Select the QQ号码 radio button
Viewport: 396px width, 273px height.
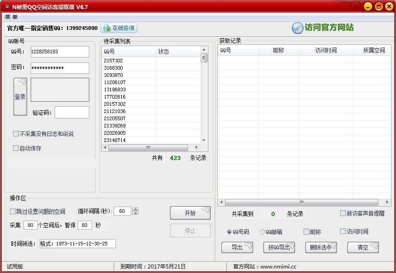tap(229, 232)
